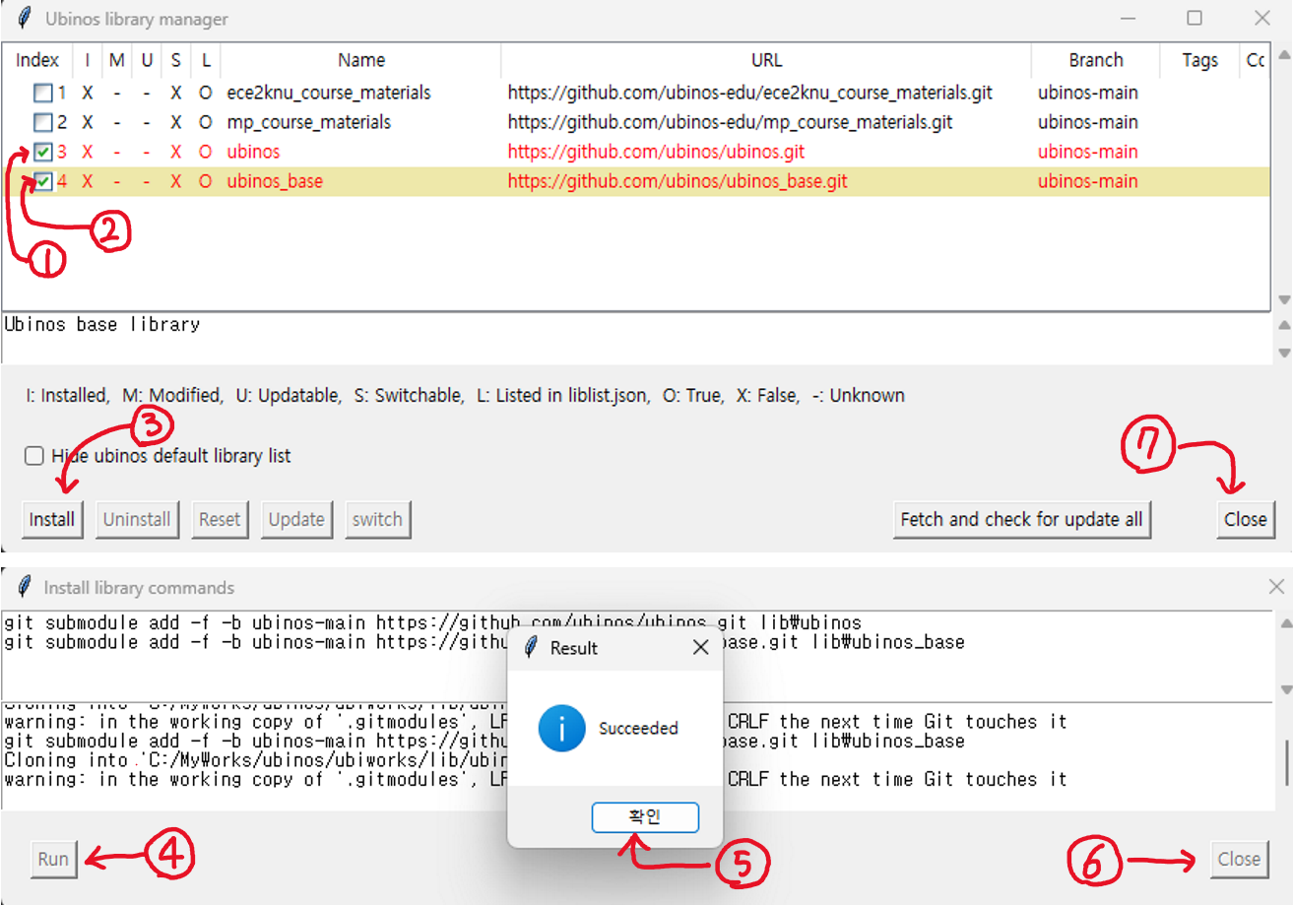Image resolution: width=1293 pixels, height=905 pixels.
Task: Click the URL column header
Action: pos(766,60)
